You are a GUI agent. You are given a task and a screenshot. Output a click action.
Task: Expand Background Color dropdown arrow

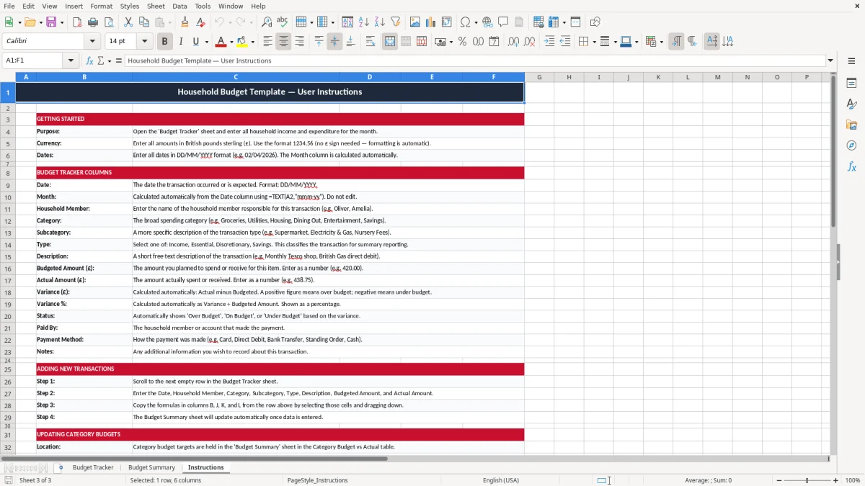click(252, 42)
